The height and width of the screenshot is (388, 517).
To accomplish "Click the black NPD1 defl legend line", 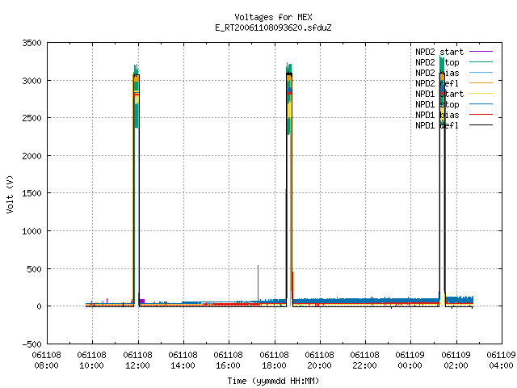I will pyautogui.click(x=481, y=125).
